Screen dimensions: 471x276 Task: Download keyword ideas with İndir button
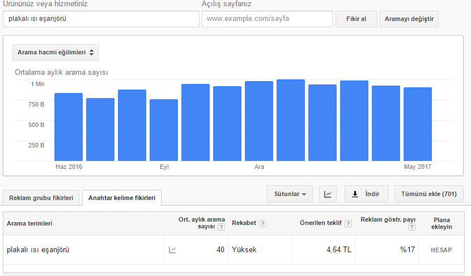click(x=367, y=194)
